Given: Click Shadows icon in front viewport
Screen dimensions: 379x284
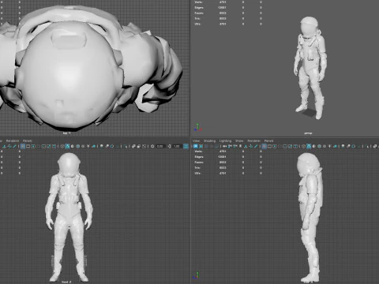Looking at the screenshot, I should (x=94, y=146).
